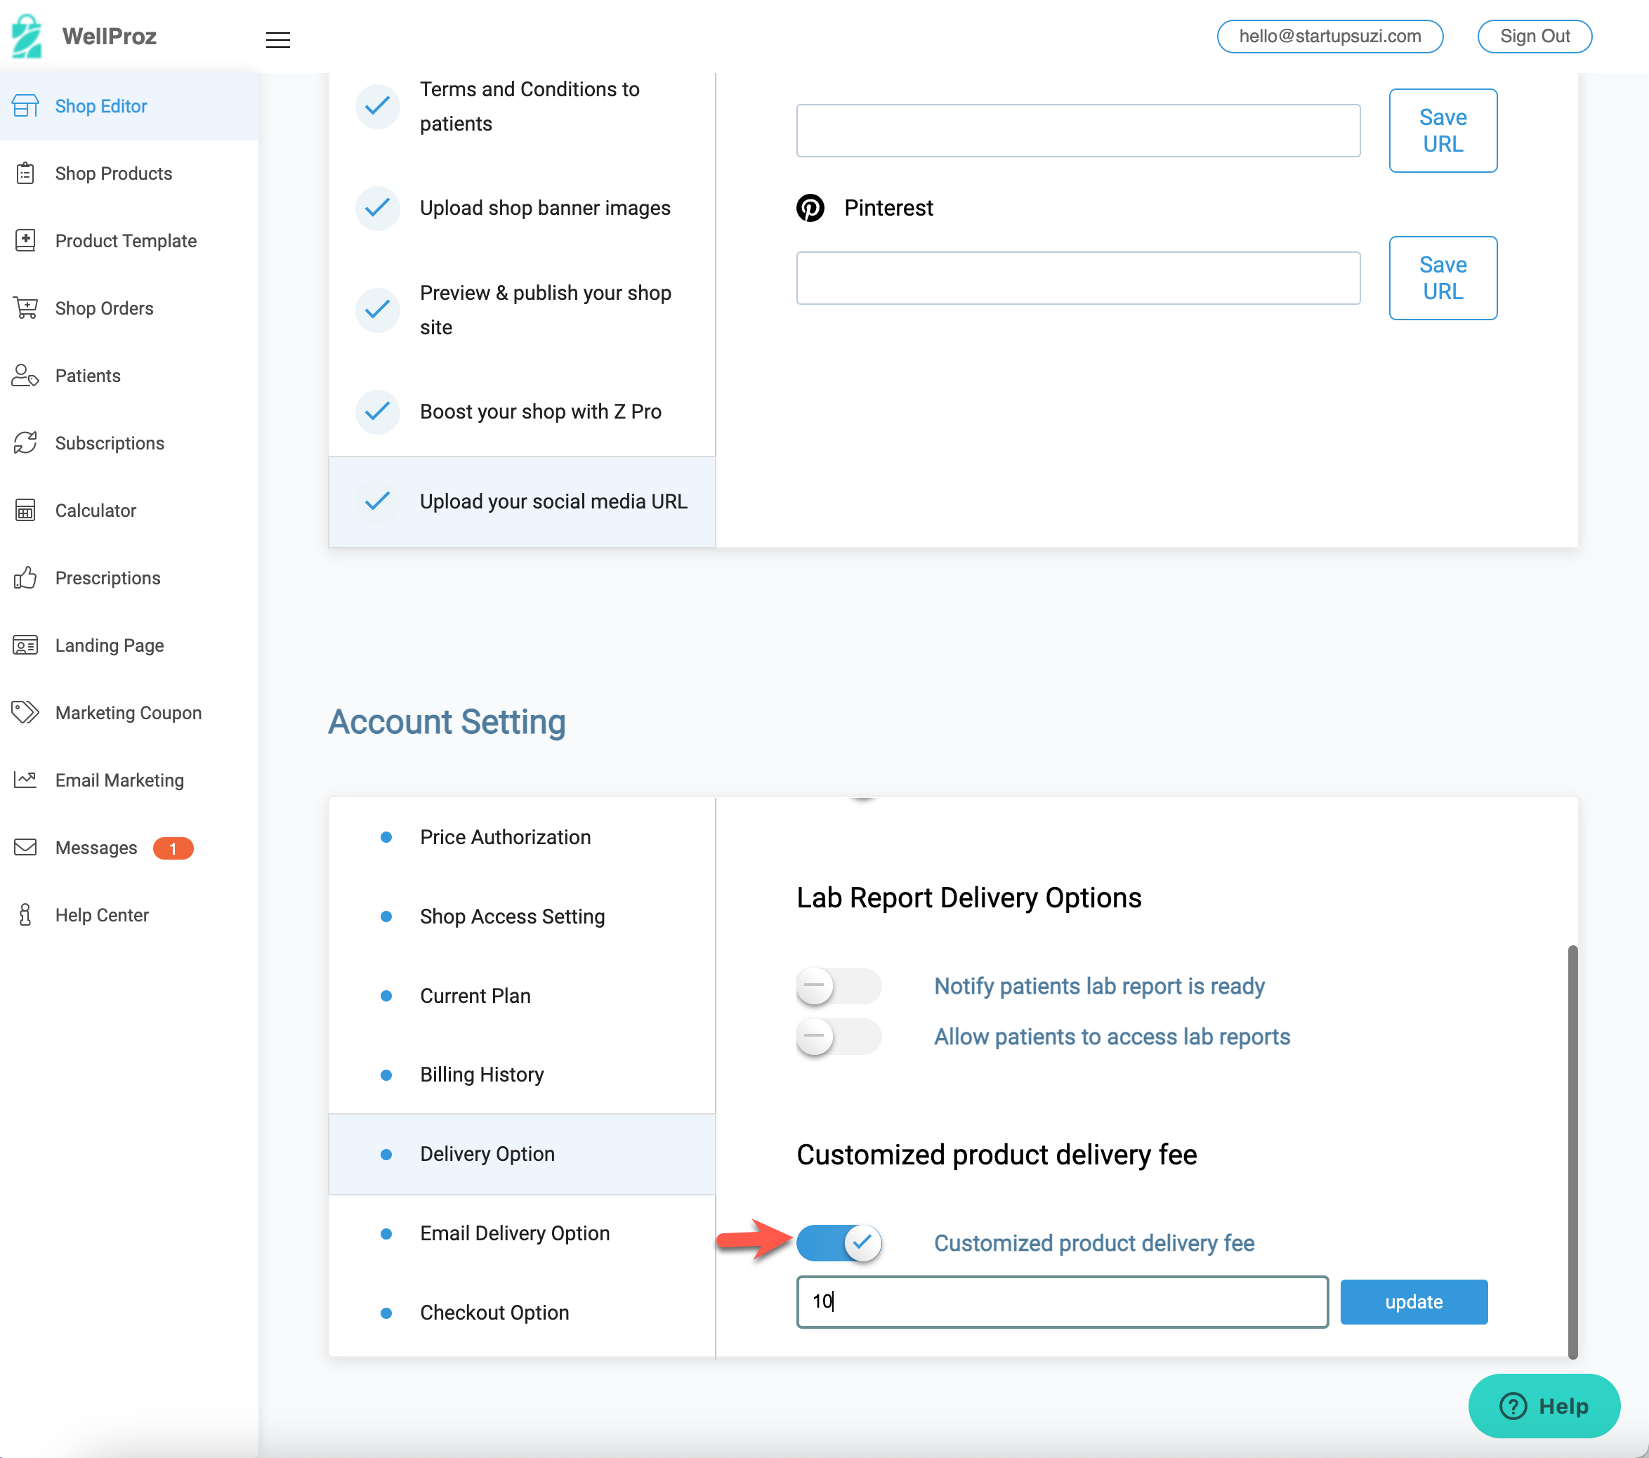The image size is (1649, 1458).
Task: Click the Notify patients lab report label
Action: click(x=1099, y=986)
